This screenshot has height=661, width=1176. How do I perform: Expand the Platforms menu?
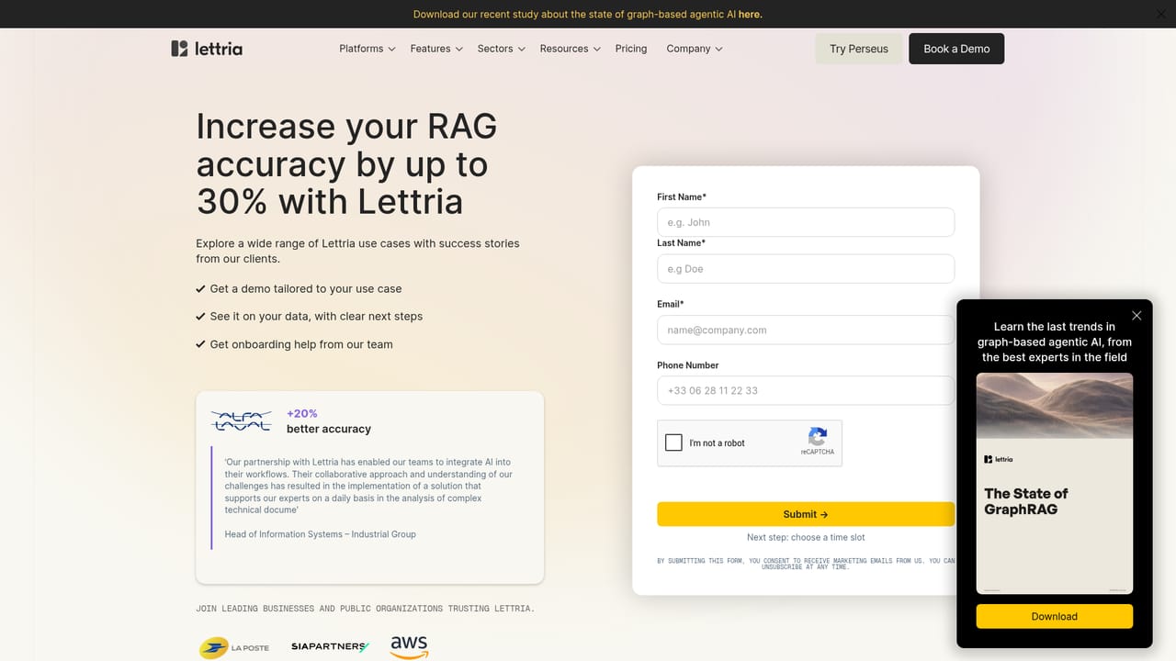pos(367,49)
